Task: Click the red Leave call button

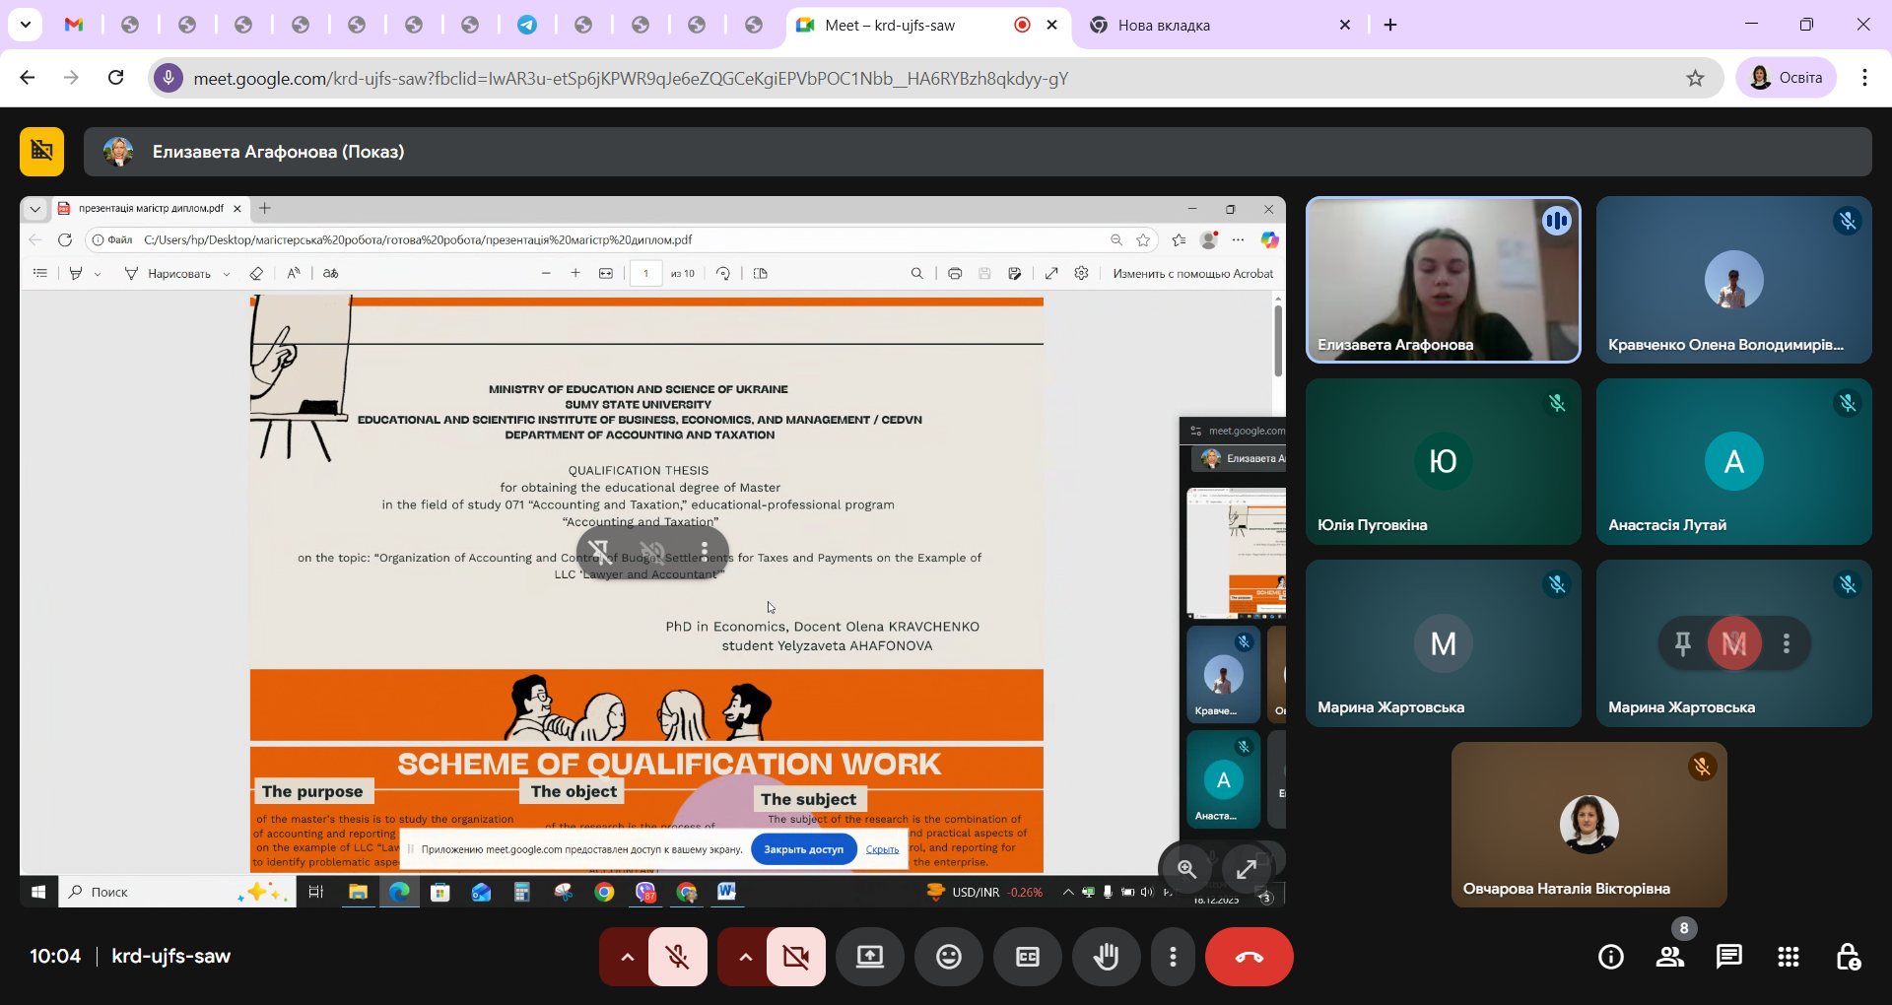Action: tap(1249, 957)
